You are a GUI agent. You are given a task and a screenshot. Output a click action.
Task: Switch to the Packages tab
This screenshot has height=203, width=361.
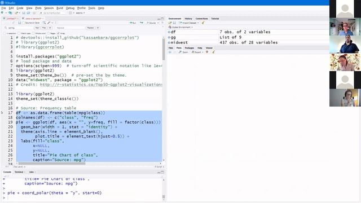click(x=190, y=48)
